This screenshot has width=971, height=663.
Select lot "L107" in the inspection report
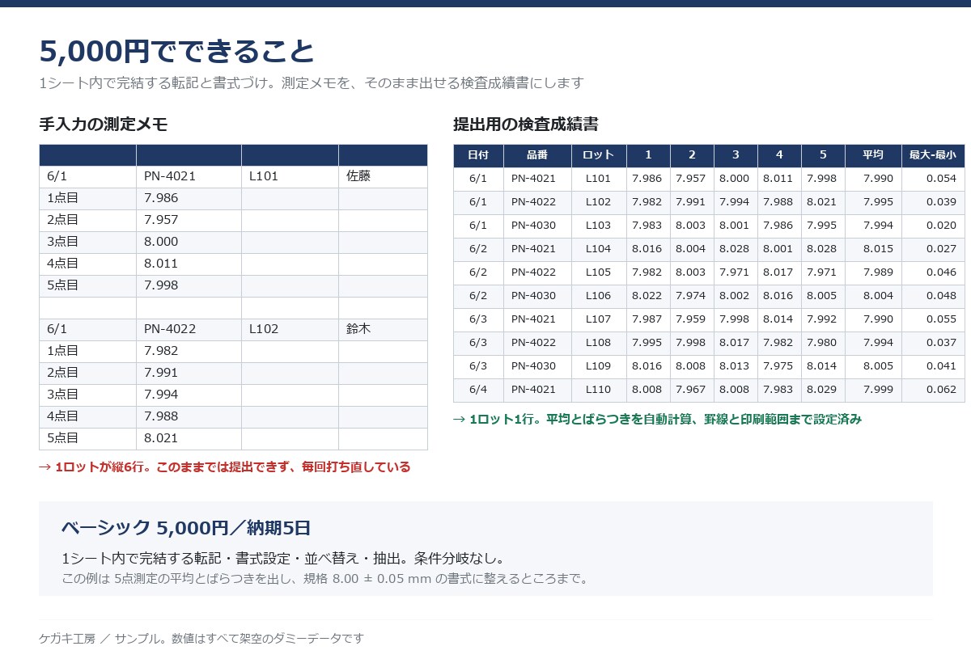[x=599, y=319]
